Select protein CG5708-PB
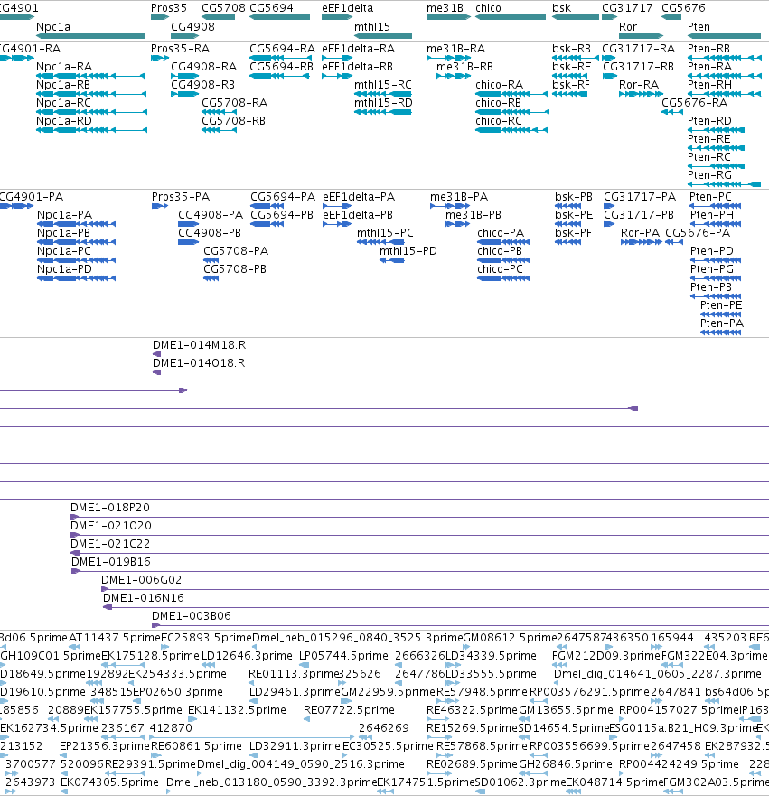The width and height of the screenshot is (769, 796). pos(211,278)
